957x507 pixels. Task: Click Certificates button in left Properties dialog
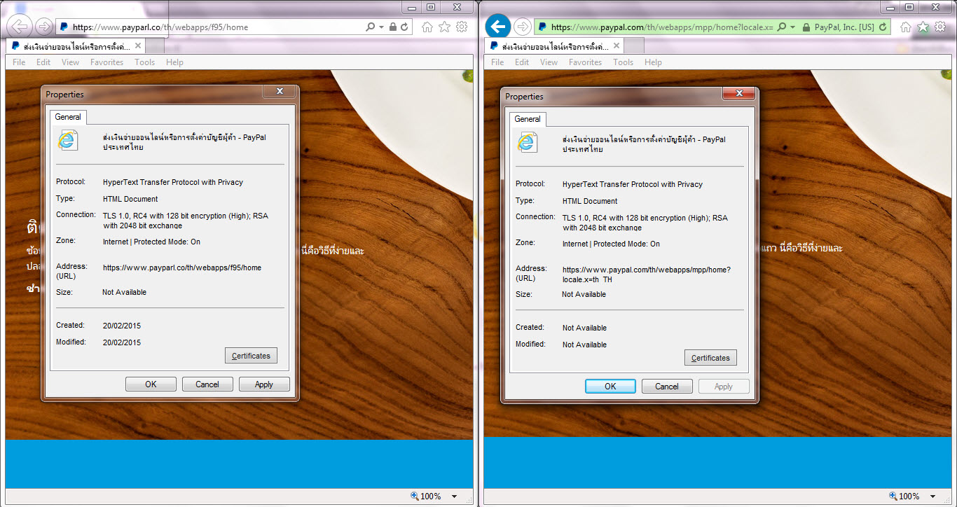tap(251, 356)
